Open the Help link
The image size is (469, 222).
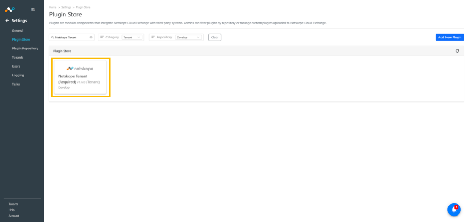coord(11,210)
